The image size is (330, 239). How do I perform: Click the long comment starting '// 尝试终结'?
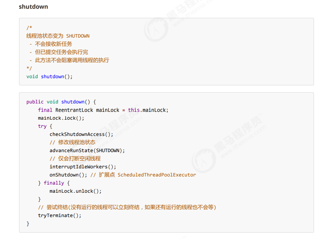127,207
